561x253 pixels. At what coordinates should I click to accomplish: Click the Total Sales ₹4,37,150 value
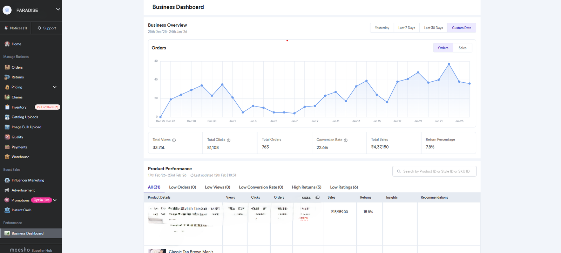(380, 147)
